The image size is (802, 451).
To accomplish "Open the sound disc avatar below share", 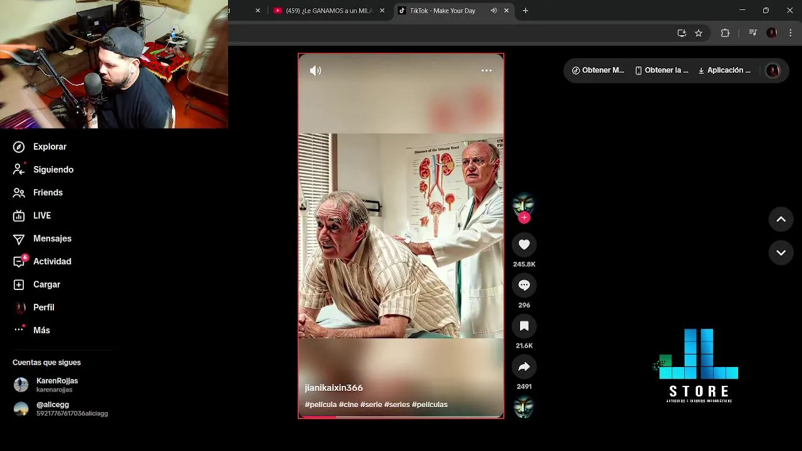I will [x=524, y=407].
